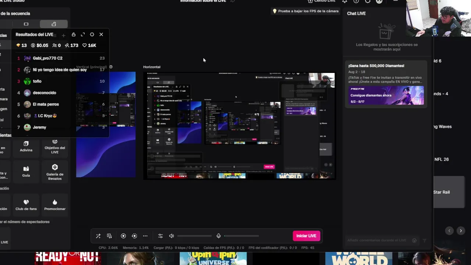Click the Vertical preview thumbnail
471x265 pixels.
tap(106, 124)
